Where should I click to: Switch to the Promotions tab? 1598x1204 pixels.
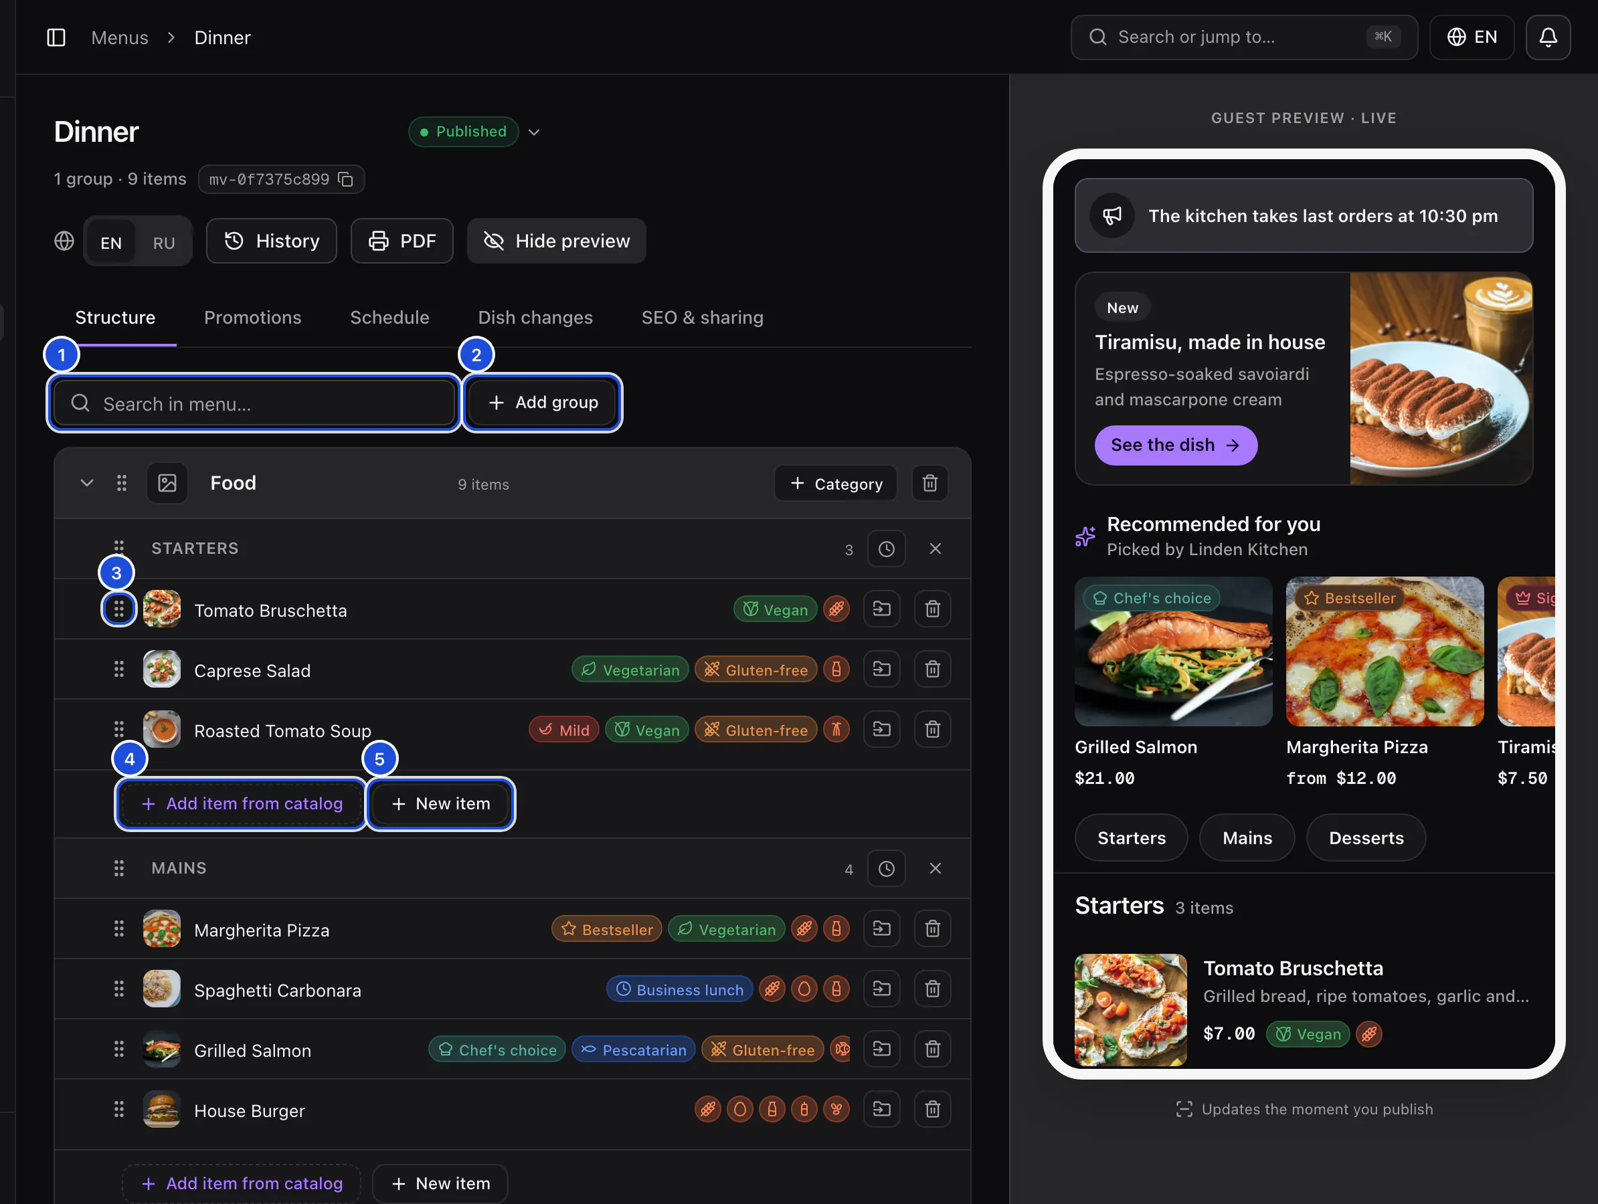click(252, 318)
